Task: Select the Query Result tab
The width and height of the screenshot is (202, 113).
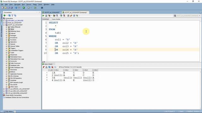Action: 48,64
